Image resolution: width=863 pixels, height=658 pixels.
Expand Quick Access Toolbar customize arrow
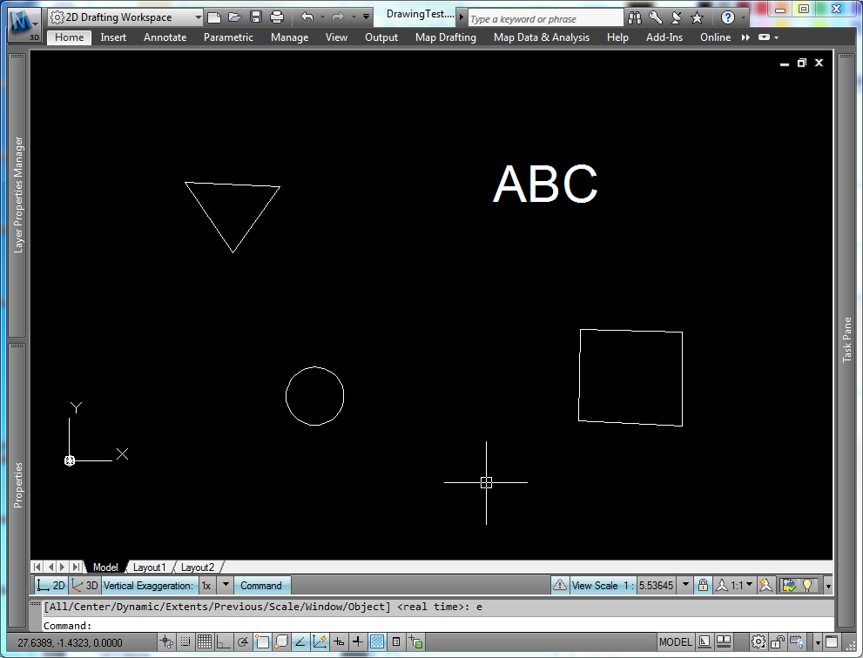point(366,17)
